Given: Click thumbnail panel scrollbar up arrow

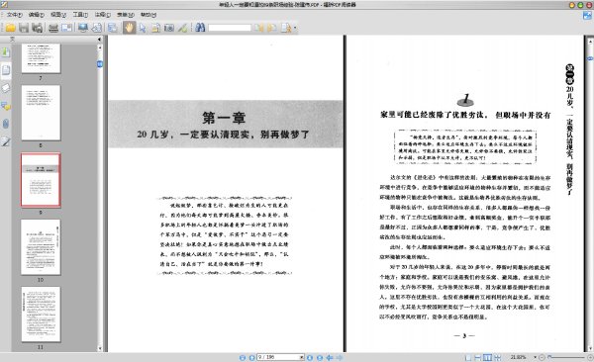Looking at the screenshot, I should pyautogui.click(x=100, y=47).
